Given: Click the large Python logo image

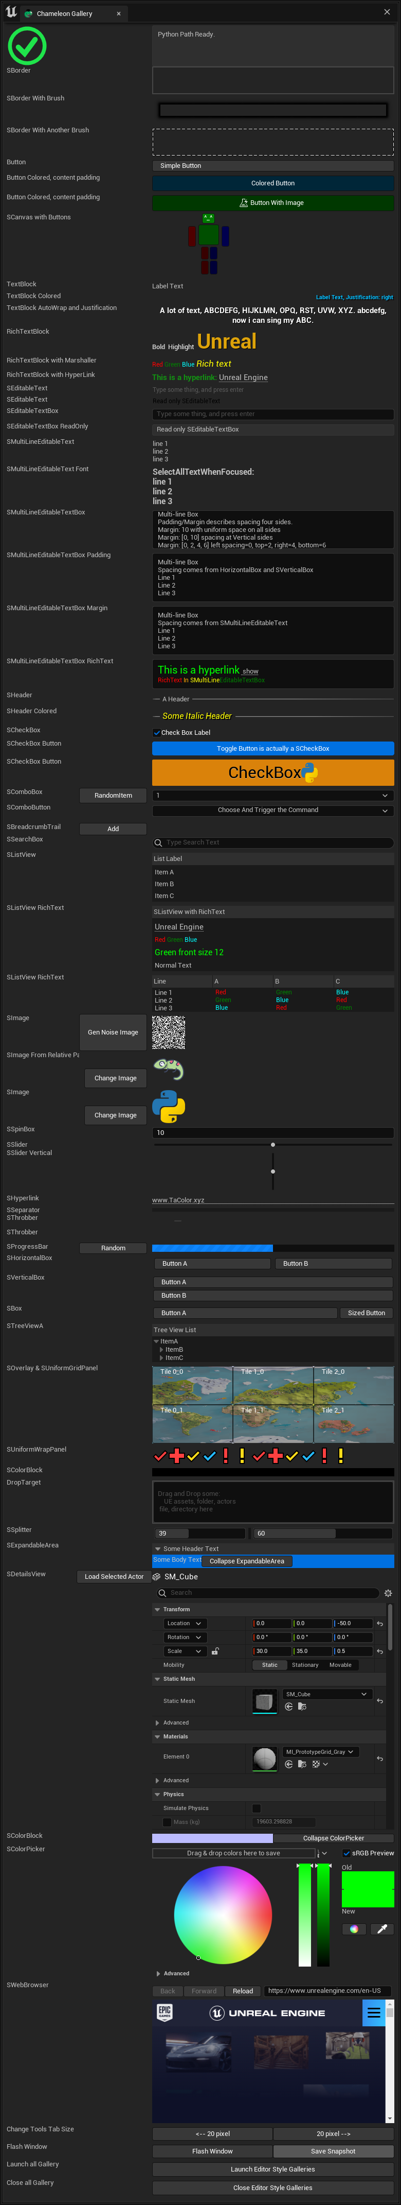Looking at the screenshot, I should [x=169, y=1106].
